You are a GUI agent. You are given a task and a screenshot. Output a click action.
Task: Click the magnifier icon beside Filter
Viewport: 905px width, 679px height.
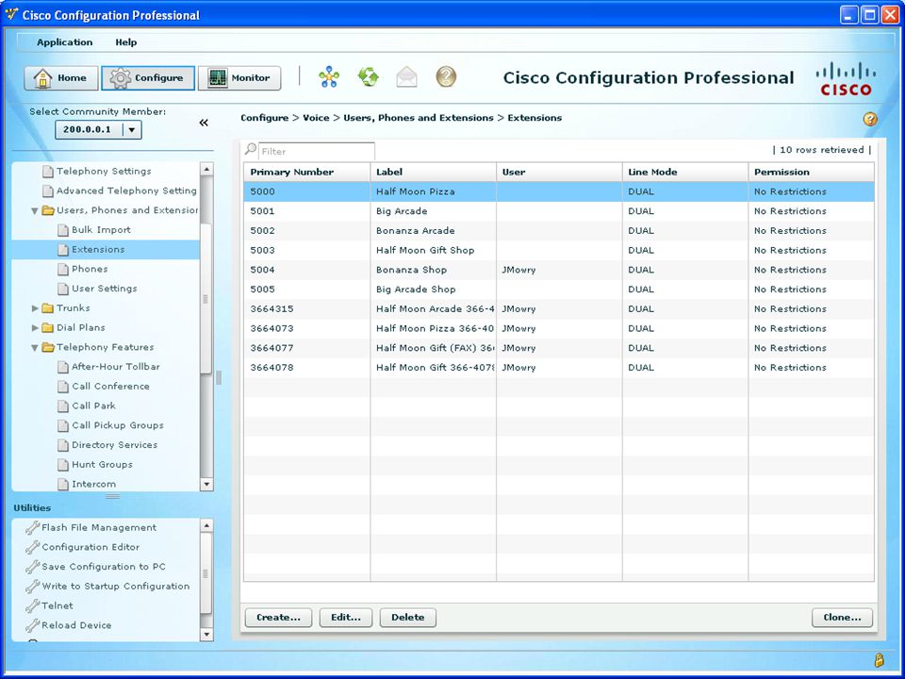click(x=251, y=150)
